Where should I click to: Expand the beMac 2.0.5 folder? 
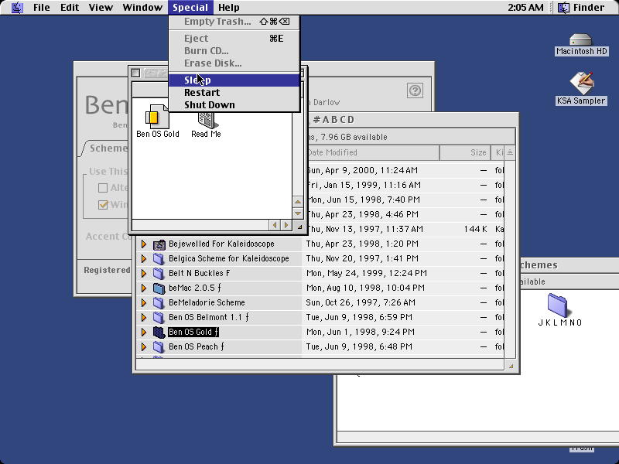pos(144,288)
